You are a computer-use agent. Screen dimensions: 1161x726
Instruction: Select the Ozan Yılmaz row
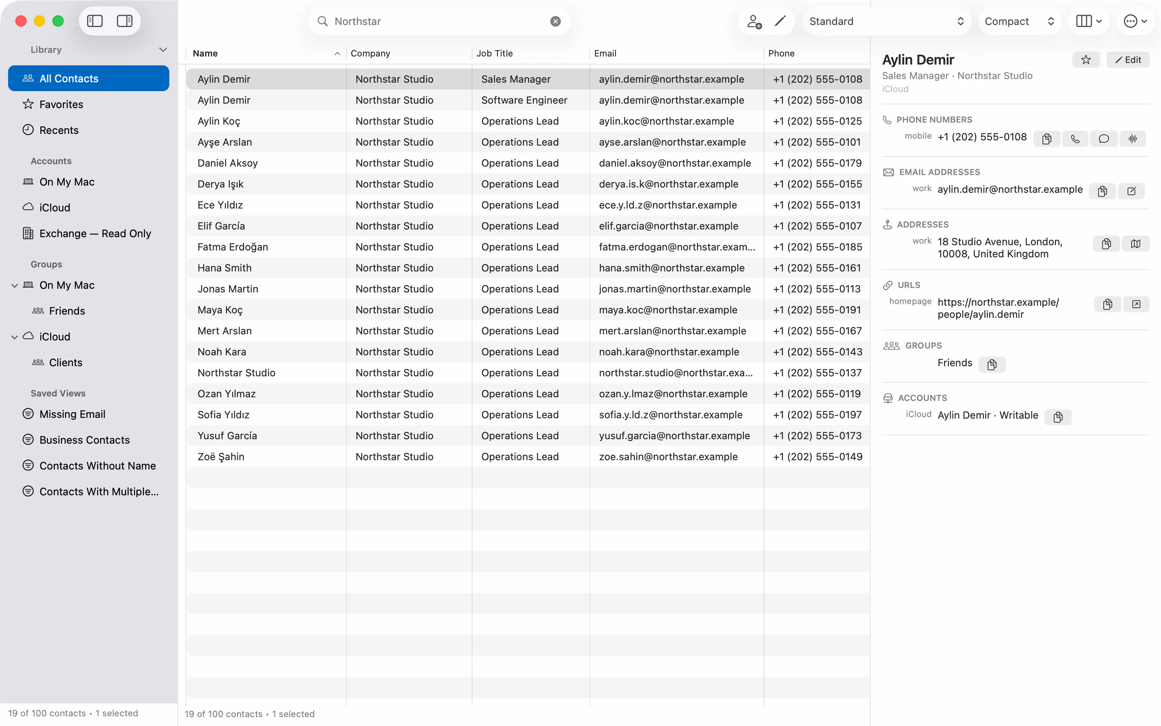528,394
